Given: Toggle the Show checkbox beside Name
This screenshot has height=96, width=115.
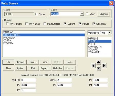Looking at the screenshot, I should [37, 14].
